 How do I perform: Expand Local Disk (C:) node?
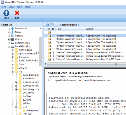(9, 43)
